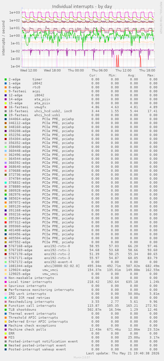Click the olive Function call interrupts swatch
Image resolution: width=164 pixels, height=361 pixels.
[6, 305]
